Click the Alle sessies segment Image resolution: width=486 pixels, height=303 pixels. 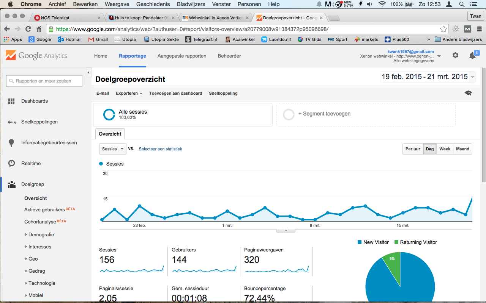click(183, 114)
